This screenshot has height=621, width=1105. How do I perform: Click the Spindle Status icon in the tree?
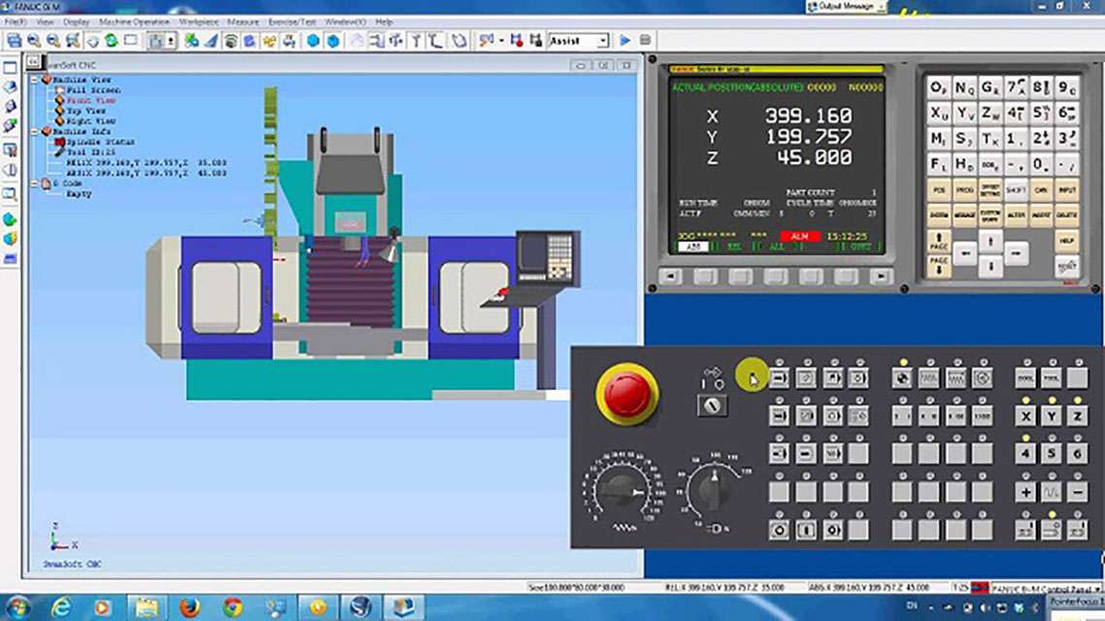coord(60,143)
